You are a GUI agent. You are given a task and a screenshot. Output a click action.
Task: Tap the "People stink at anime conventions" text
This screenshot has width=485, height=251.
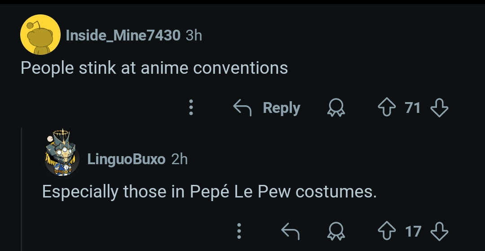[154, 68]
